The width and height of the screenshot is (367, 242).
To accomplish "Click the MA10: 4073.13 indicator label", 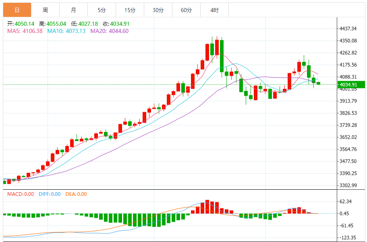I will click(x=66, y=31).
